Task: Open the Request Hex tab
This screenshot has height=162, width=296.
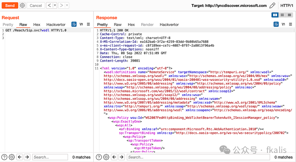Action: 37,24
